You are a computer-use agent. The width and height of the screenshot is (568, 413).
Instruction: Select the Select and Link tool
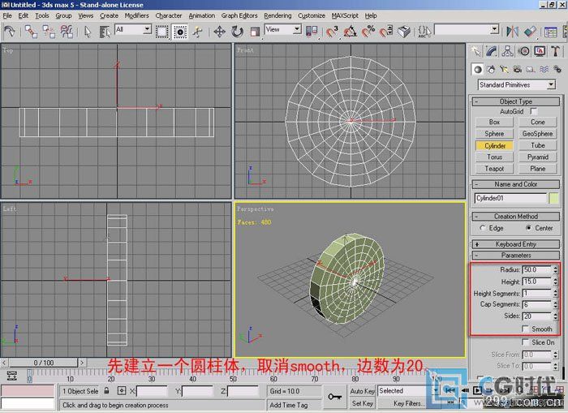tap(31, 32)
